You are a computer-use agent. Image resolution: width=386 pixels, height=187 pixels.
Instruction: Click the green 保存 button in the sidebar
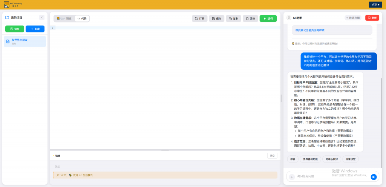(x=15, y=29)
